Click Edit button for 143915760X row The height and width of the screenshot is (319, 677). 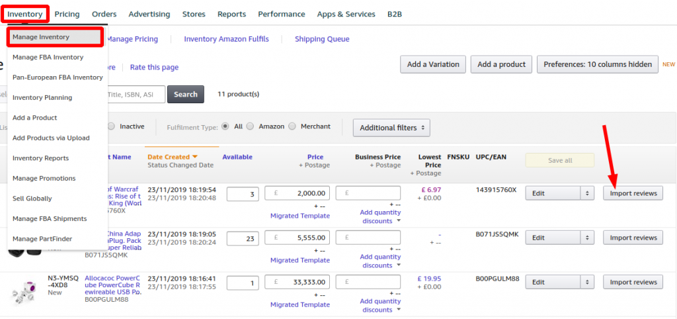coord(553,194)
